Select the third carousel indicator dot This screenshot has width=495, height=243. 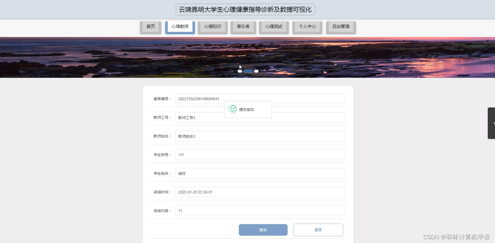click(256, 71)
